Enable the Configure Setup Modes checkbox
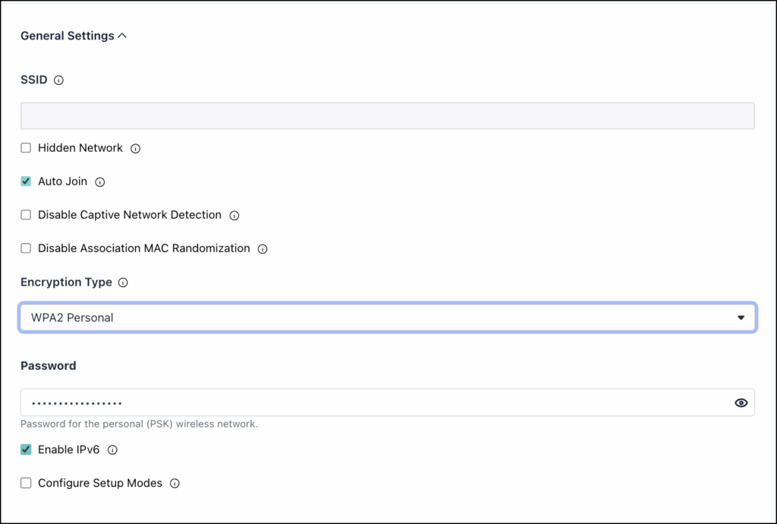777x524 pixels. (26, 483)
